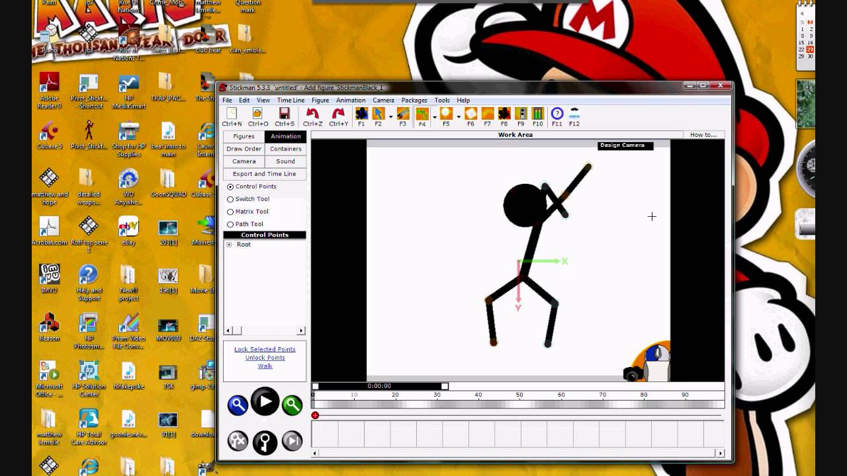Click the Unlock Points link

coord(265,358)
